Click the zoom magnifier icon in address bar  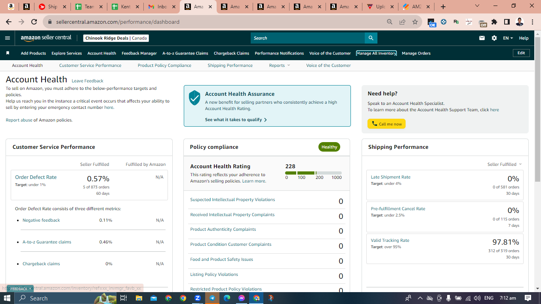coord(390,22)
